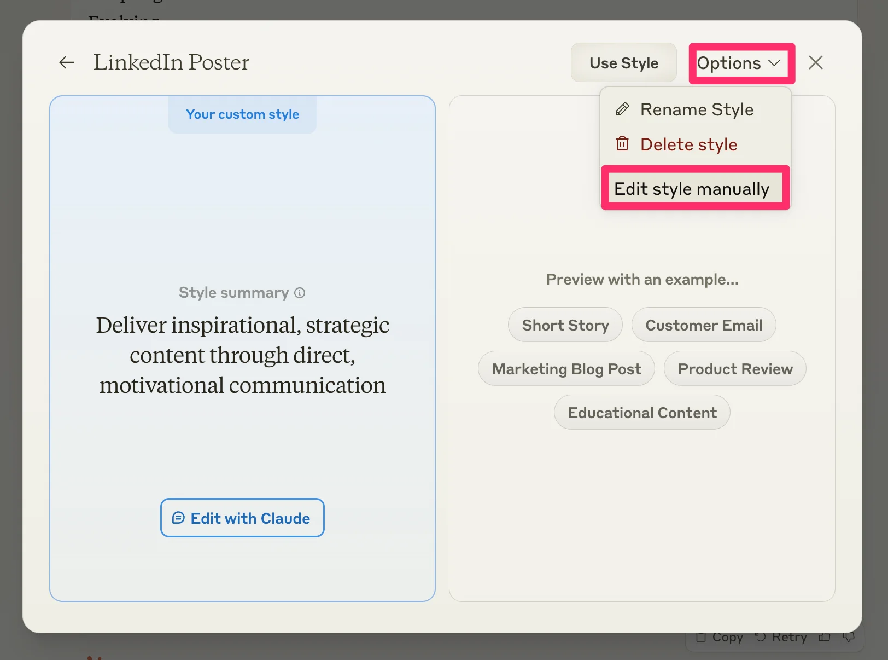Viewport: 888px width, 660px height.
Task: Go back using the left arrow icon
Action: point(67,62)
